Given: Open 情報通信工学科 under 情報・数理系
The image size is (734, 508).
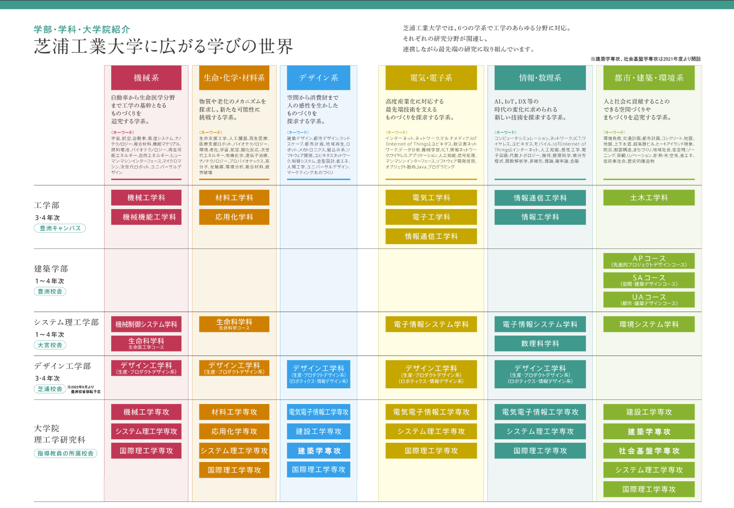Looking at the screenshot, I should [x=541, y=197].
